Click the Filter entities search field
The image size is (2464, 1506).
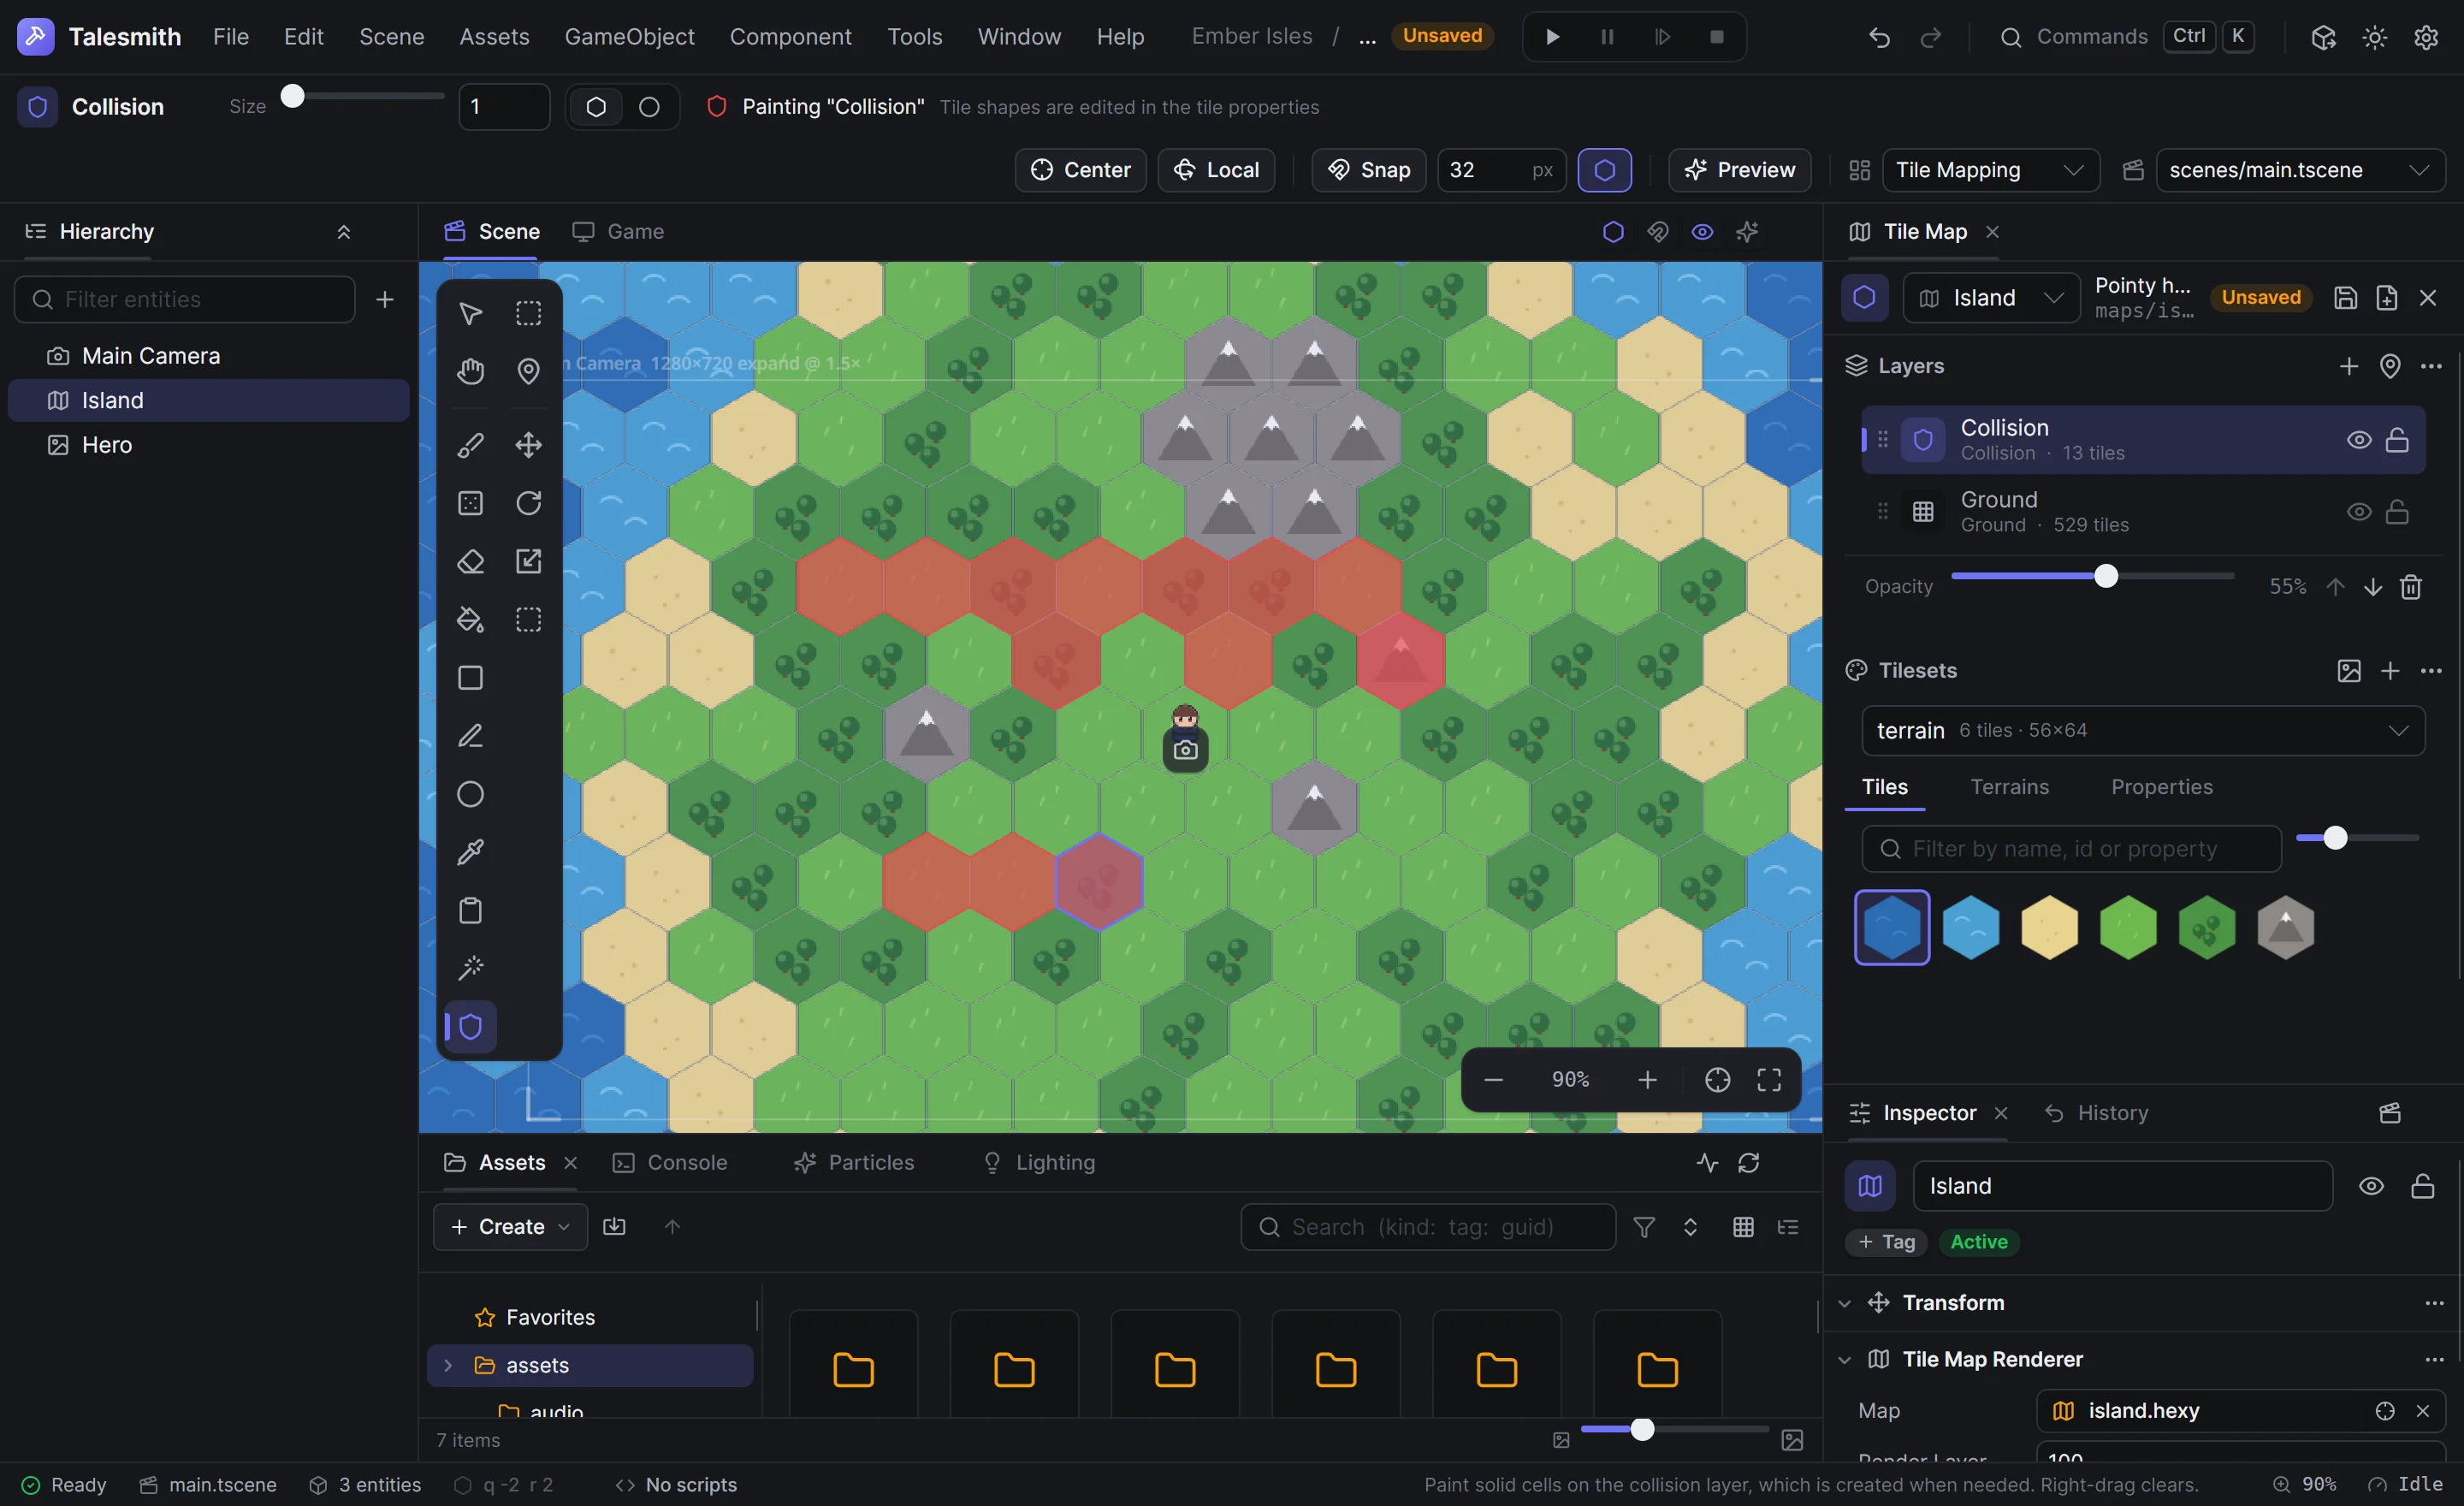click(x=185, y=300)
